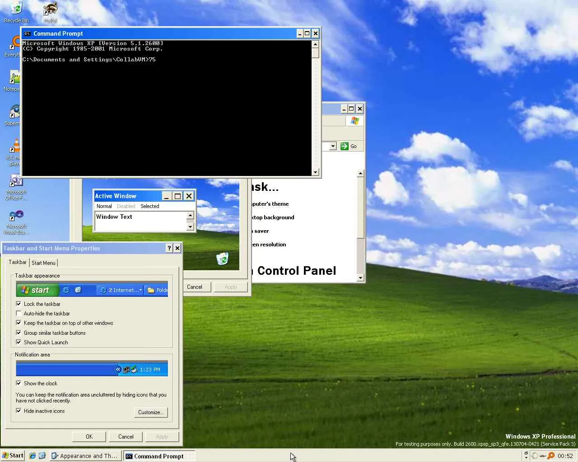This screenshot has height=462, width=578.
Task: Select Normal menu in Active Window preview
Action: point(104,206)
